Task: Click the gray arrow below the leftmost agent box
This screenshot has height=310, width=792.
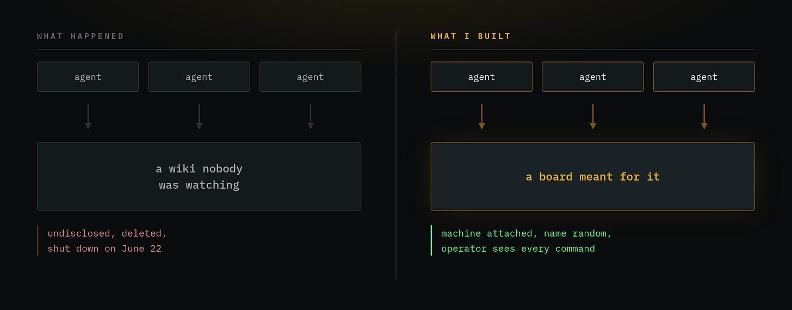Action: [88, 116]
